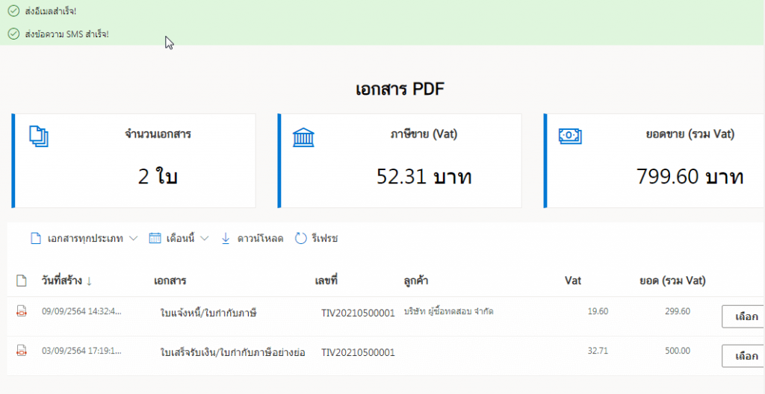
Task: Click the page icon beside เอกสารทุกประเภท
Action: pos(36,239)
